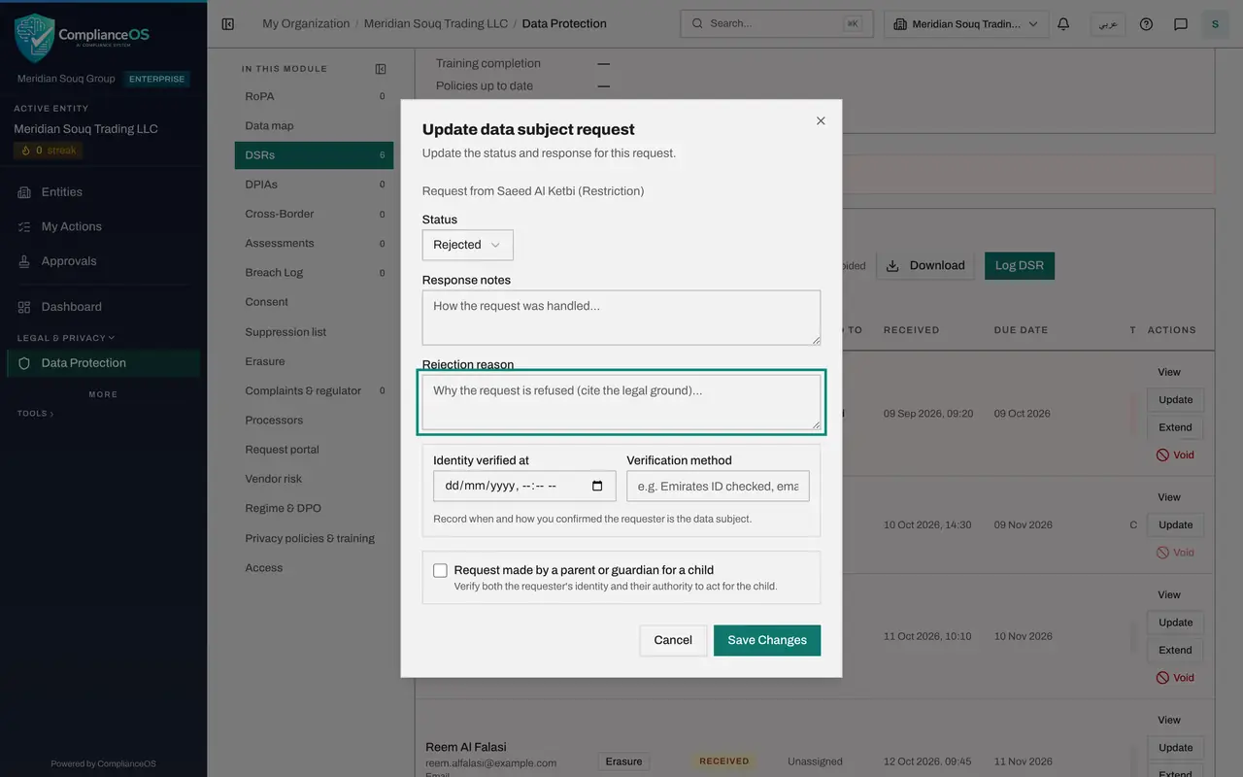Expand the Tools section
Screen dimensions: 1243x777
(x=35, y=414)
